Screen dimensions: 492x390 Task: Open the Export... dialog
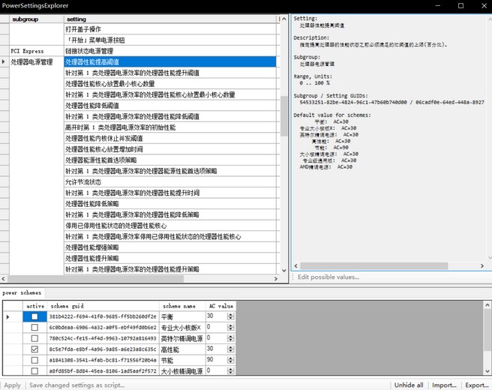coord(477,385)
